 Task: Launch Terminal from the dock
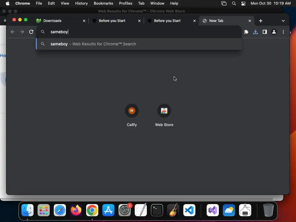point(157,210)
